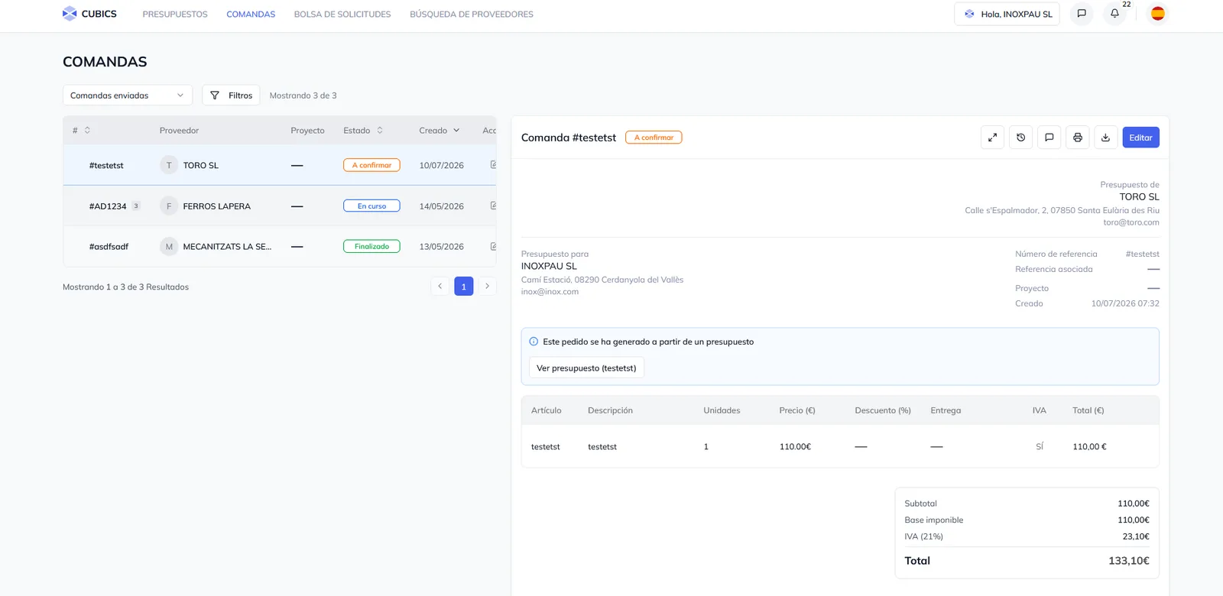The height and width of the screenshot is (596, 1223).
Task: Open the messages icon in top bar
Action: point(1082,14)
